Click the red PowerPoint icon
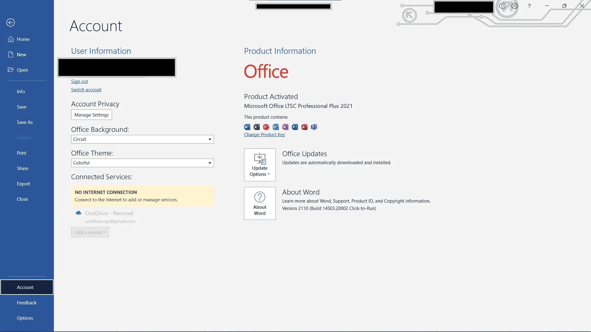 [x=266, y=127]
